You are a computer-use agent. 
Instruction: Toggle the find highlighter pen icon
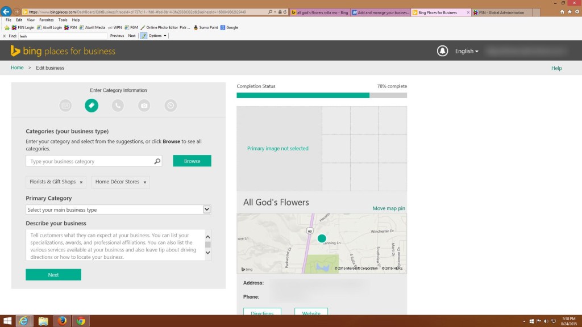(x=143, y=36)
